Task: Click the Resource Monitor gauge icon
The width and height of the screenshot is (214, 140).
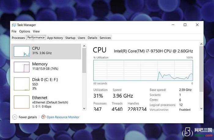Action: point(43,117)
